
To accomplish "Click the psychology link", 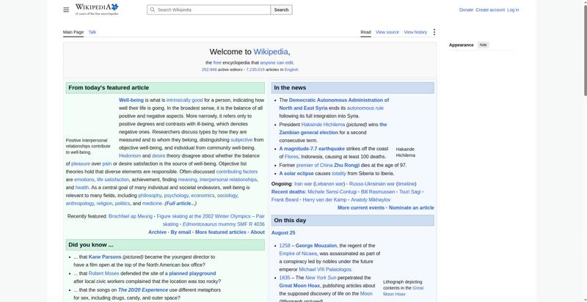I will point(176,196).
